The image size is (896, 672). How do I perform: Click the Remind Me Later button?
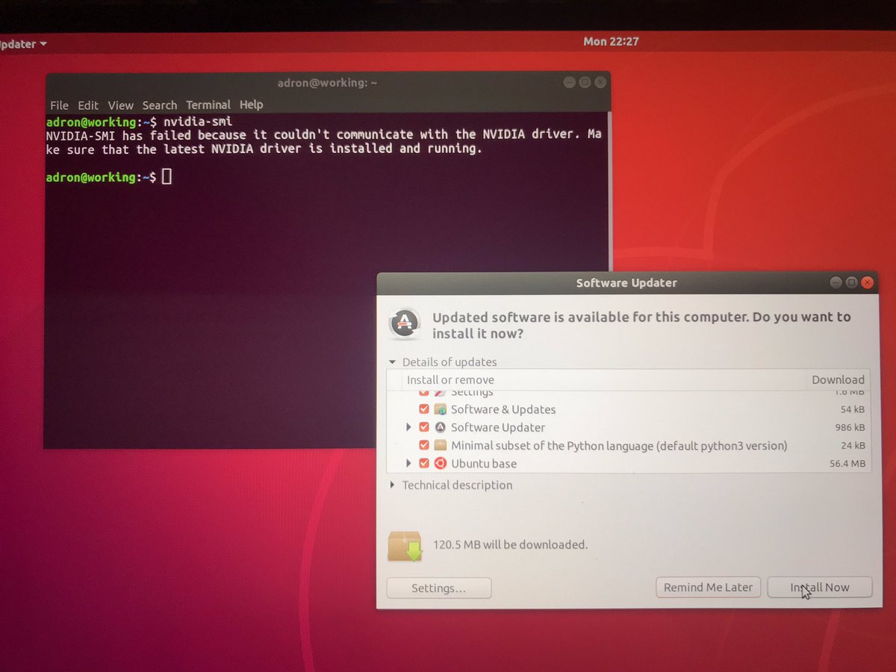click(708, 587)
